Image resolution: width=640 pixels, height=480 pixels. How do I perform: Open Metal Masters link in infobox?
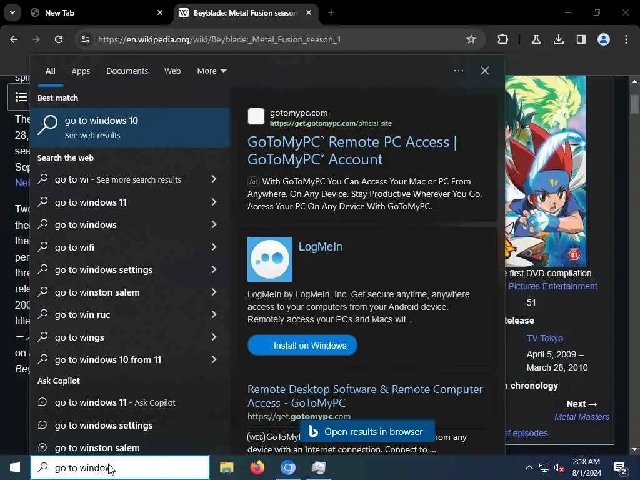point(582,417)
